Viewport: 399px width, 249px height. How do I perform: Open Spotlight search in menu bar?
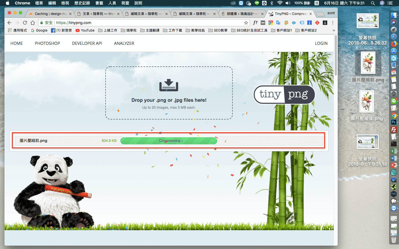373,3
